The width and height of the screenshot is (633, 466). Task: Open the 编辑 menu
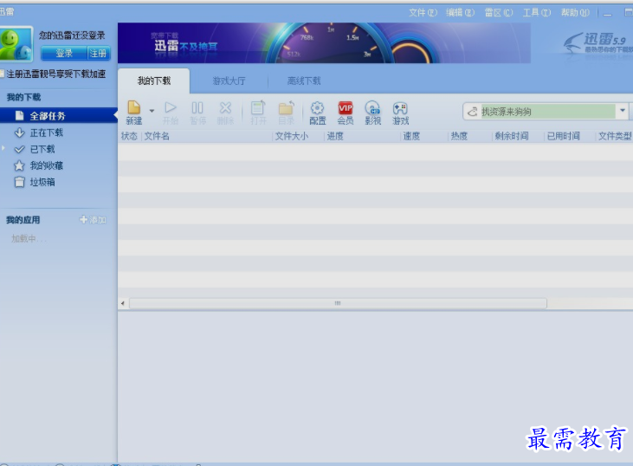click(x=460, y=12)
